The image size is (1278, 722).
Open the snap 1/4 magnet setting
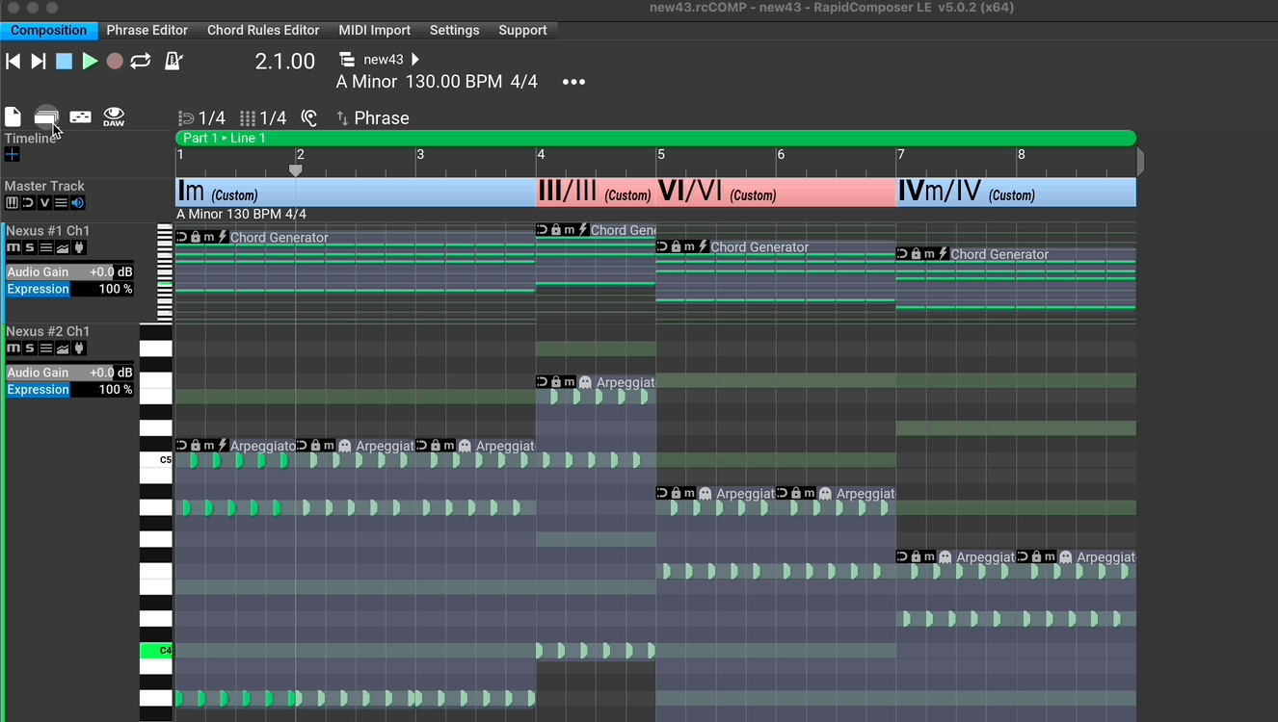pyautogui.click(x=202, y=118)
